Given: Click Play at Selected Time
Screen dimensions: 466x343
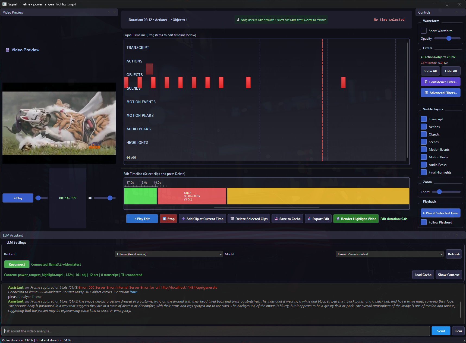Looking at the screenshot, I should click(x=440, y=213).
